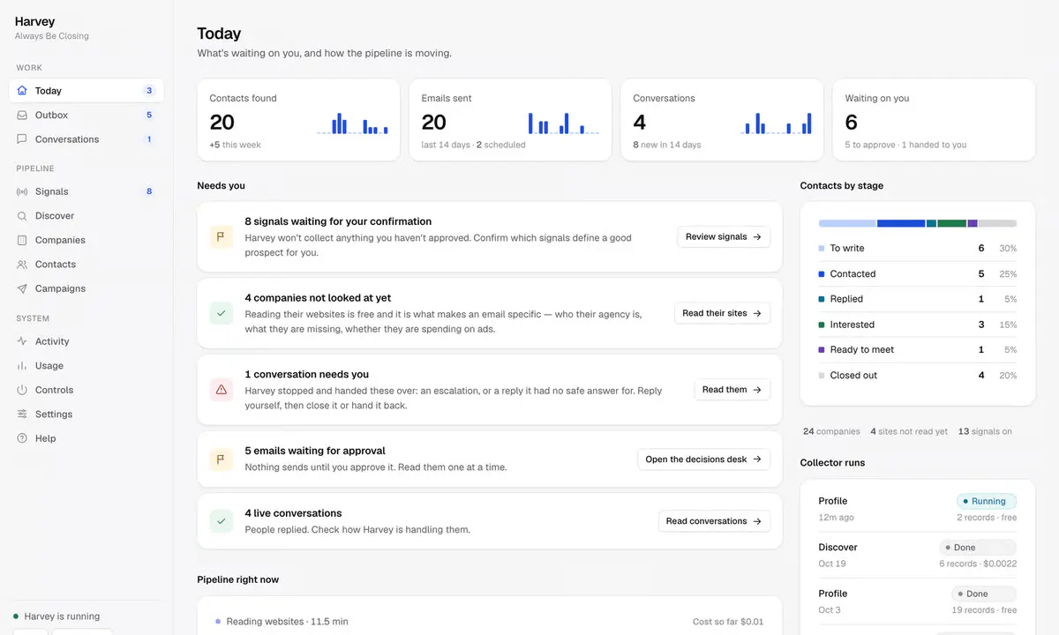
Task: Open the Waiting on you stat card
Action: pyautogui.click(x=934, y=120)
